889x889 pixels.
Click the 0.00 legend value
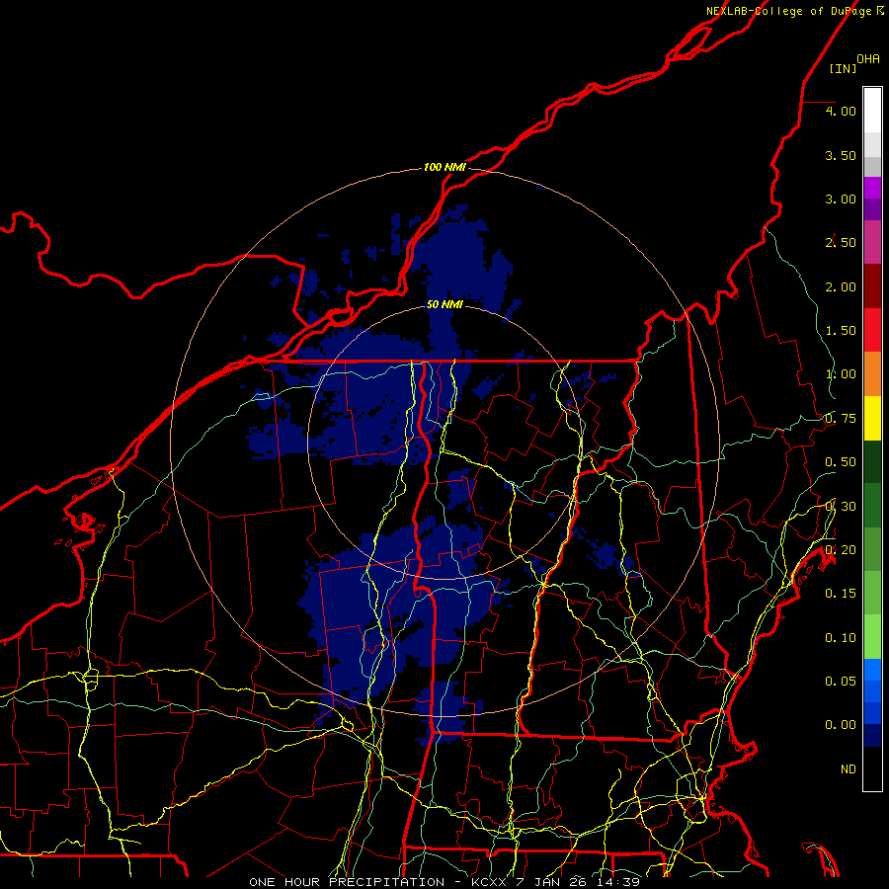(x=841, y=724)
